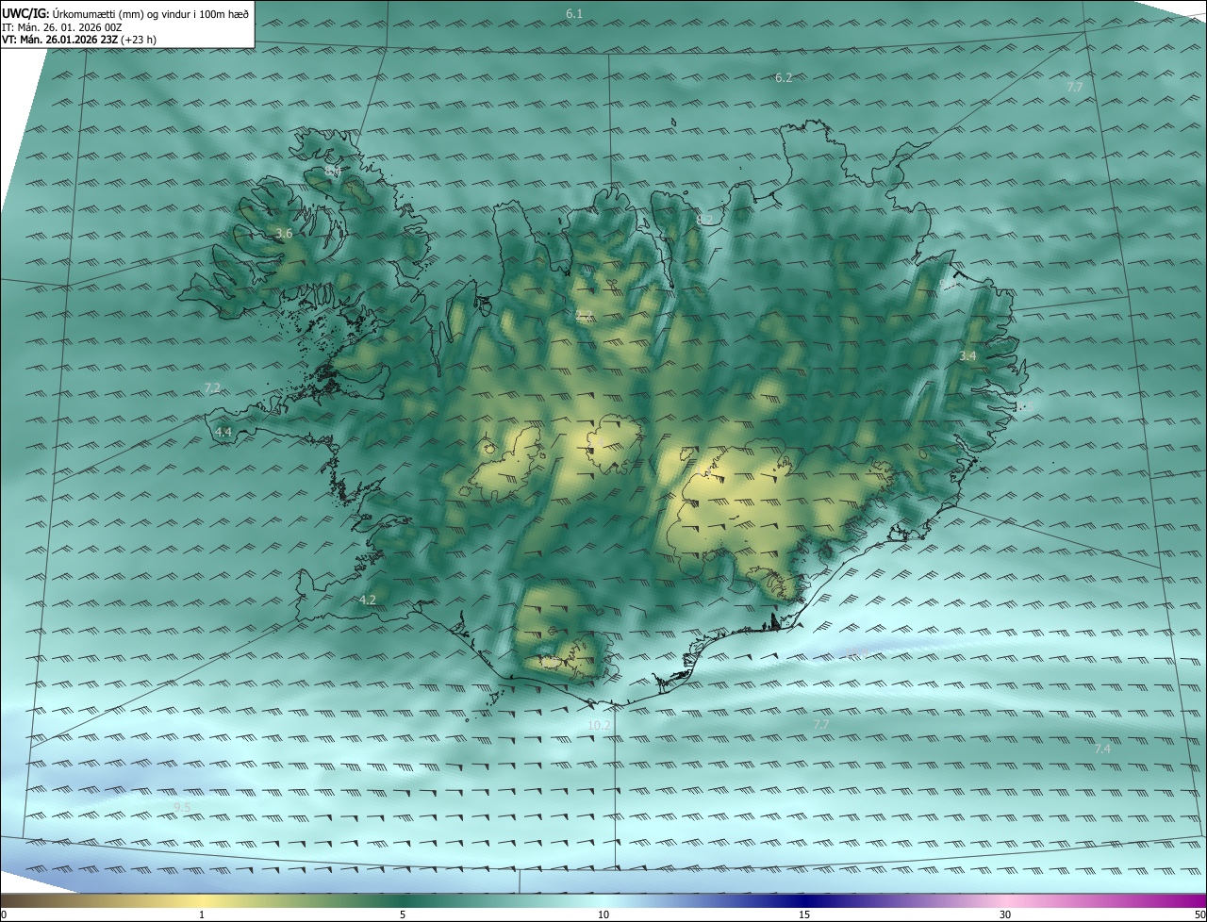Viewport: 1207px width, 922px height.
Task: Click the 6.1 value label
Action: pos(574,14)
